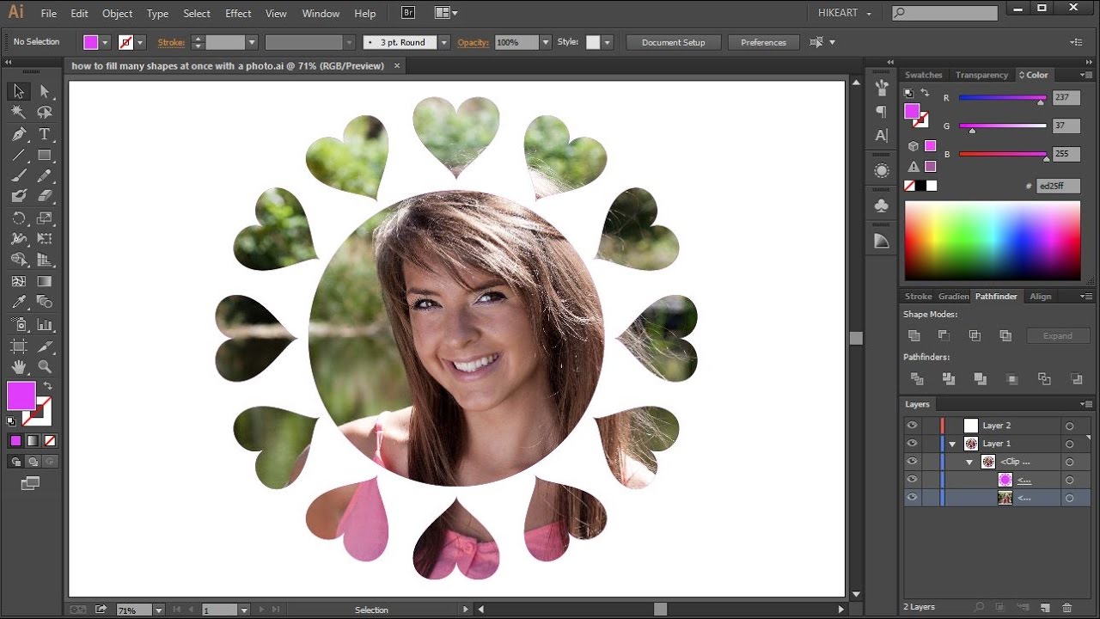Open the Object menu
Image resolution: width=1100 pixels, height=619 pixels.
pyautogui.click(x=117, y=14)
